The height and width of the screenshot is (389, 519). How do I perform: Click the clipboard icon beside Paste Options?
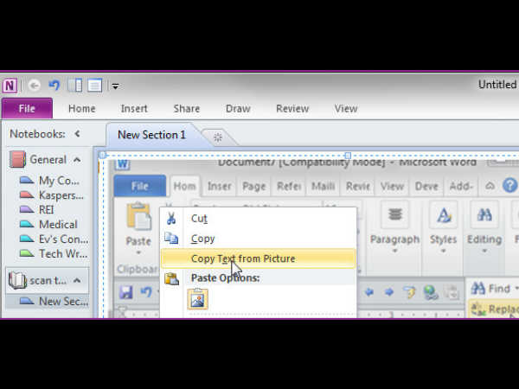click(x=172, y=278)
